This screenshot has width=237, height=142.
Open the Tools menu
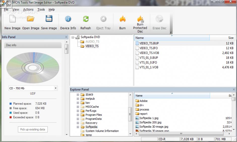pos(41,10)
